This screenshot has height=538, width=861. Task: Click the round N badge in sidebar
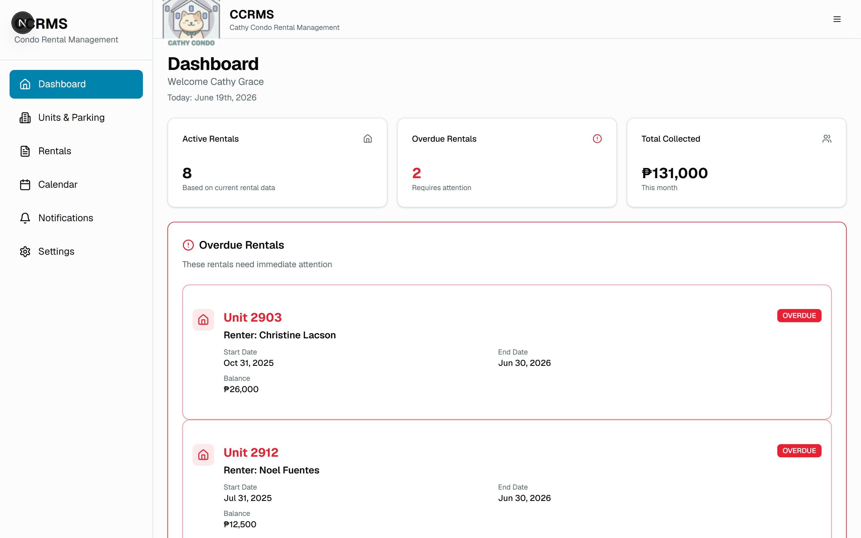tap(22, 23)
